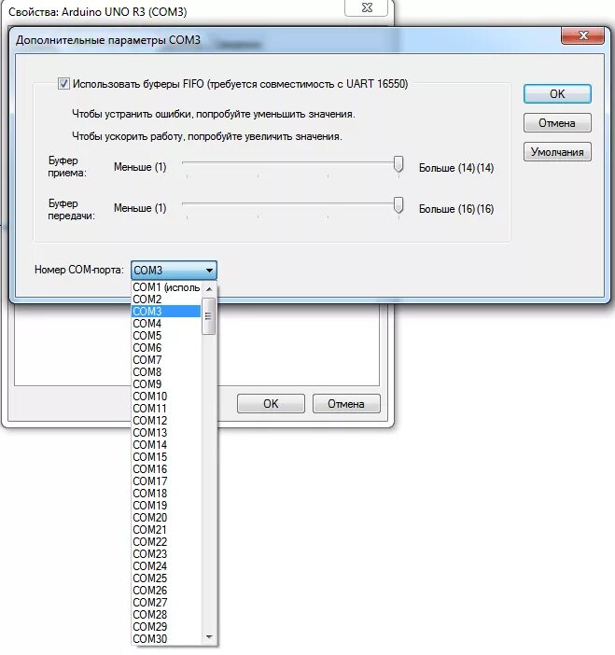Select COM4 in the port list
Viewport: 615px width, 655px height.
coord(166,324)
